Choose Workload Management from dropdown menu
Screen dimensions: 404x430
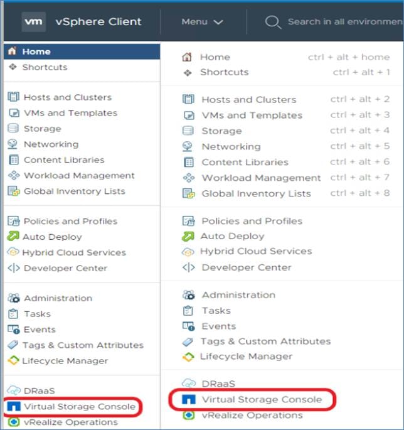click(x=261, y=178)
